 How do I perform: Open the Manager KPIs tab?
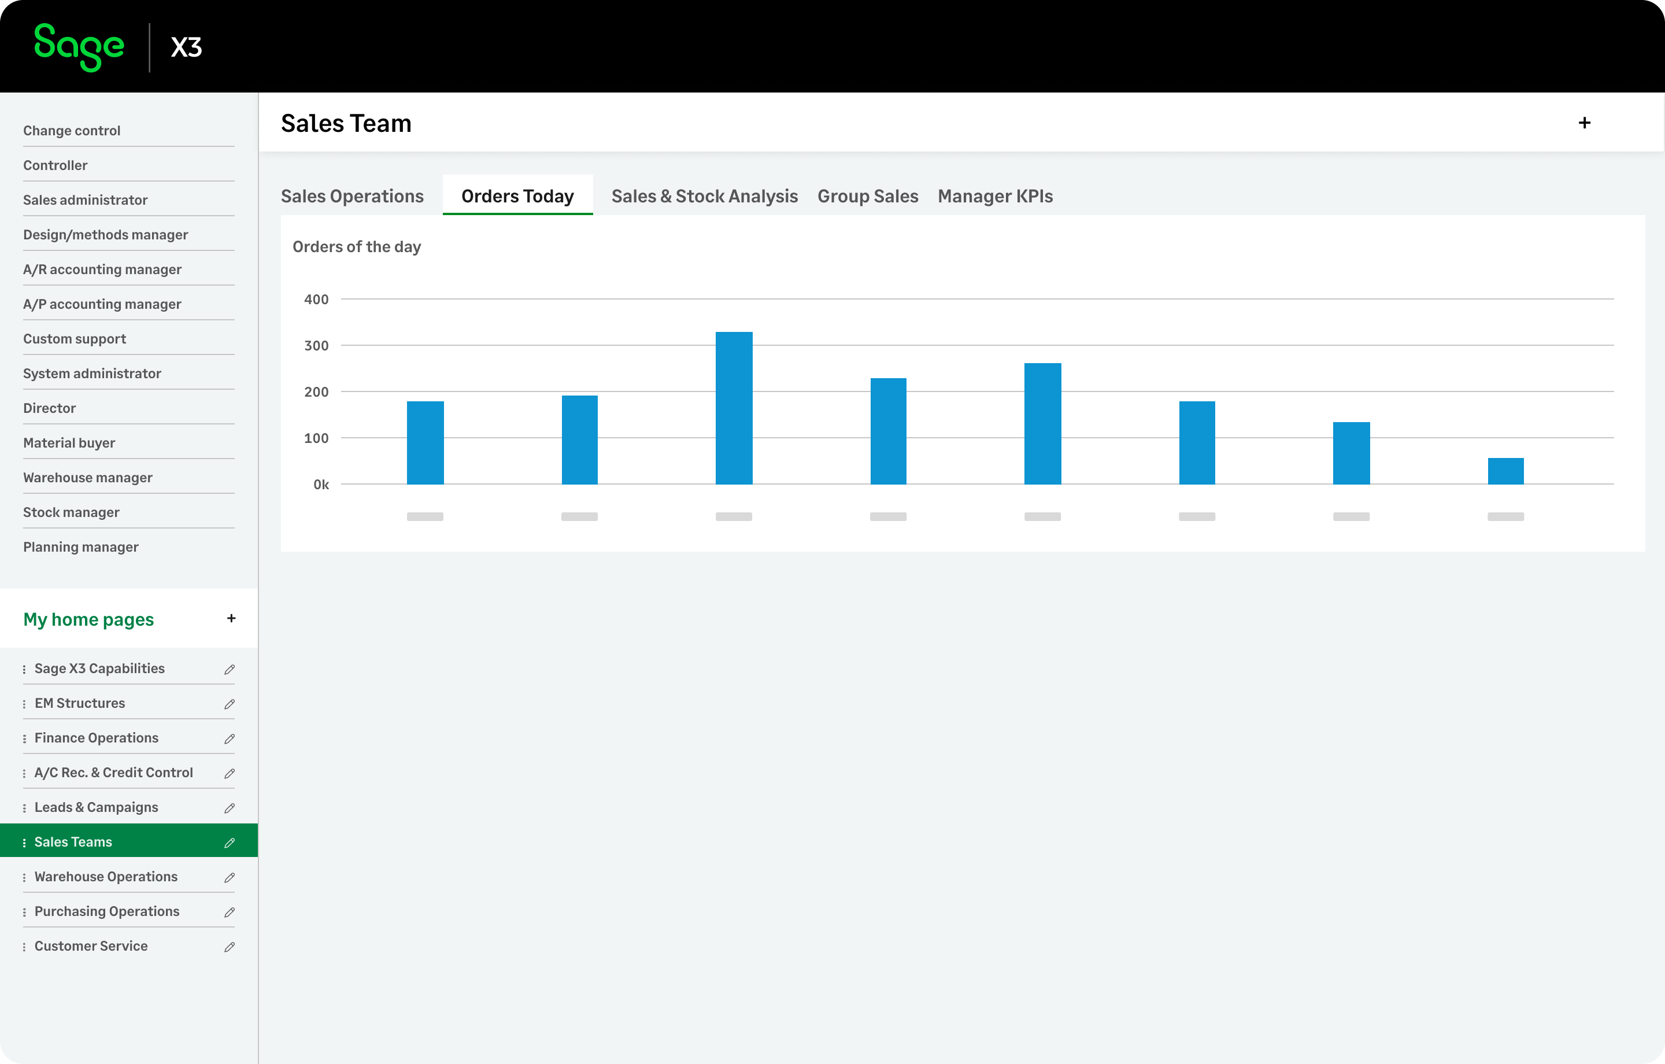pyautogui.click(x=994, y=196)
